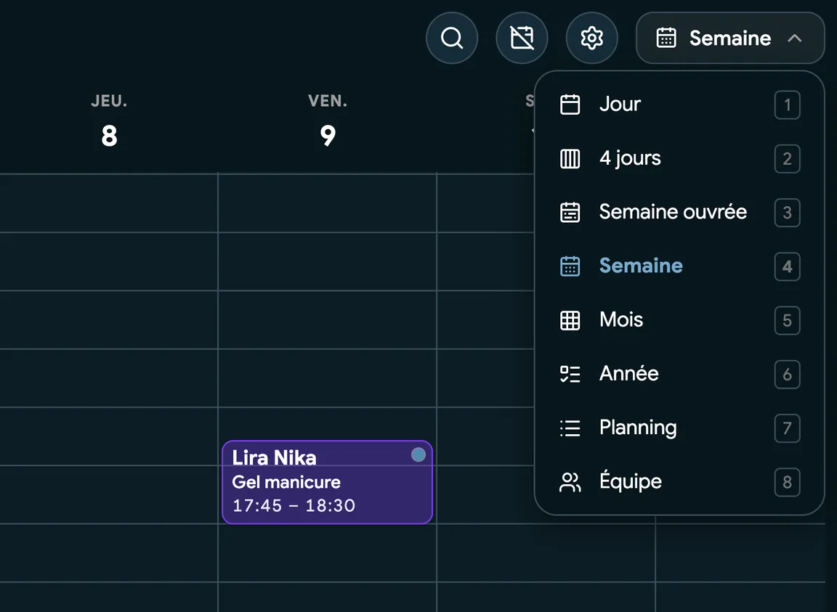Click the Équipe people icon
This screenshot has height=612, width=837.
(x=570, y=482)
